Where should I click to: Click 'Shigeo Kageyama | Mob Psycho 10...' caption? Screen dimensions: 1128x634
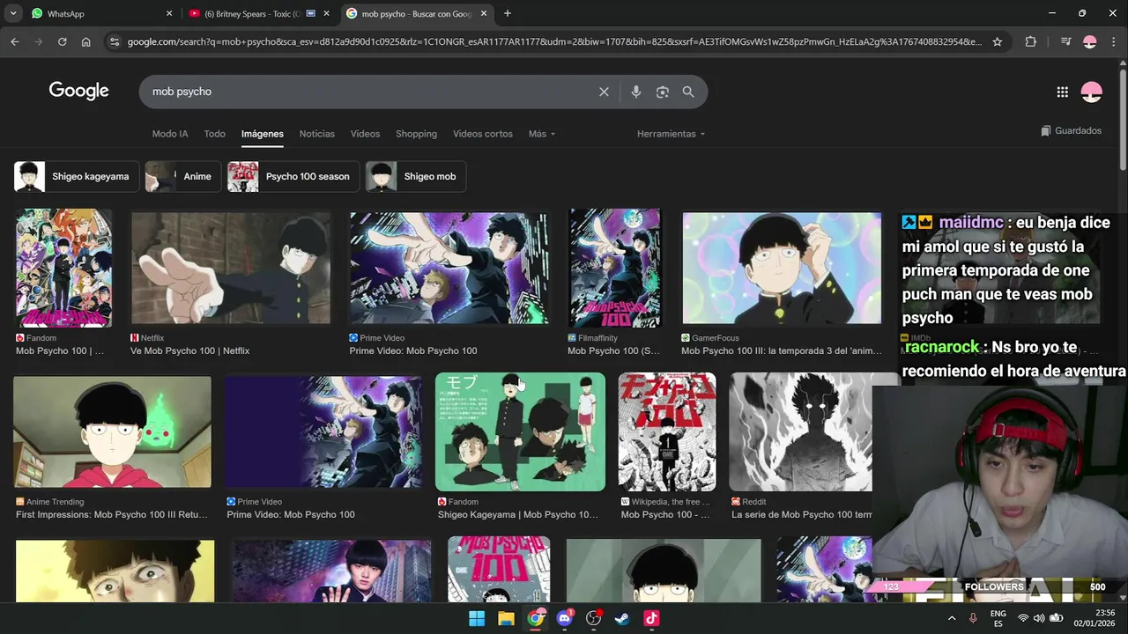pos(517,514)
